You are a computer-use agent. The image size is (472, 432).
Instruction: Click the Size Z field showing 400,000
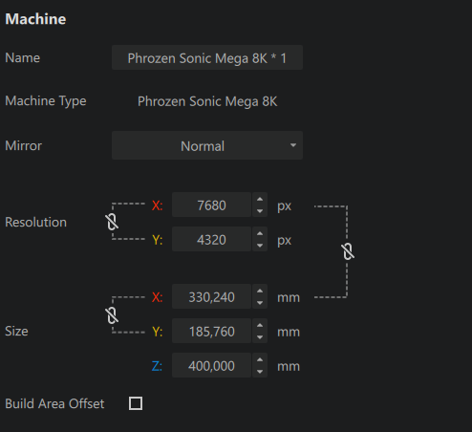212,365
